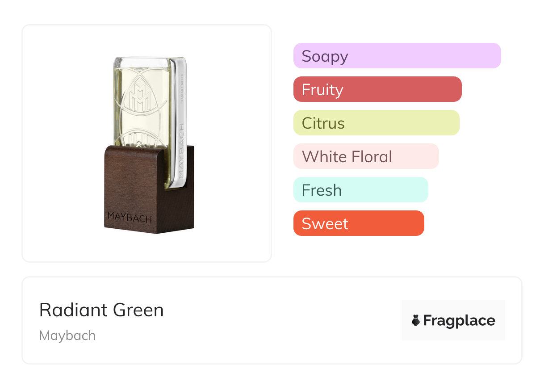Click the tiny vertical Radiant Green text on the bottle side
This screenshot has height=386, width=544.
182,90
